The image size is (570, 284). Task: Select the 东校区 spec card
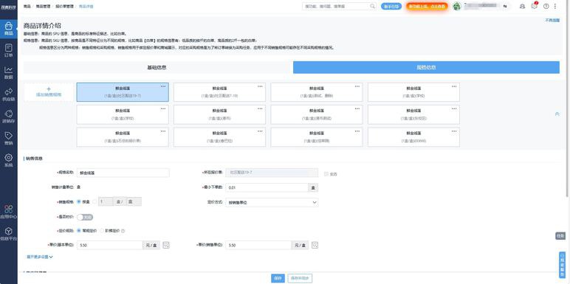[x=413, y=114]
